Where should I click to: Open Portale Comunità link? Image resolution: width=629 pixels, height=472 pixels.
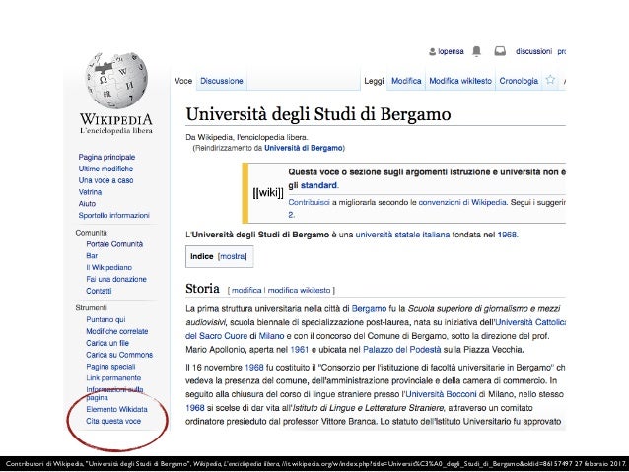tap(114, 243)
